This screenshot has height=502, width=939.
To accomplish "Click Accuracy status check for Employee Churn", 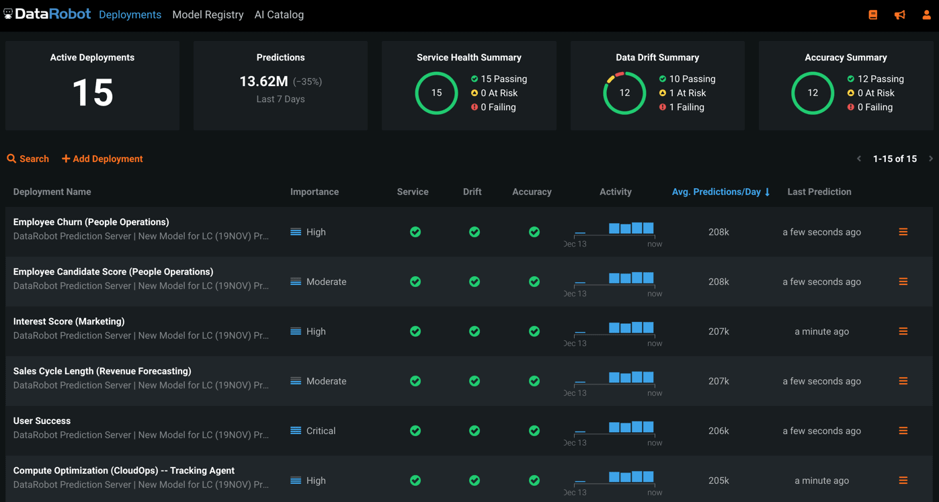I will (534, 232).
